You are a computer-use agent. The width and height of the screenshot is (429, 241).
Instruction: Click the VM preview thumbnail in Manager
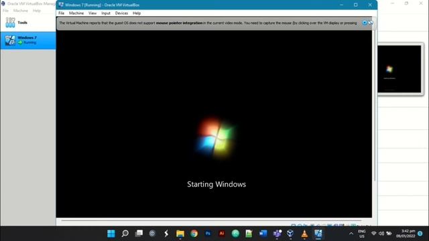click(x=400, y=69)
